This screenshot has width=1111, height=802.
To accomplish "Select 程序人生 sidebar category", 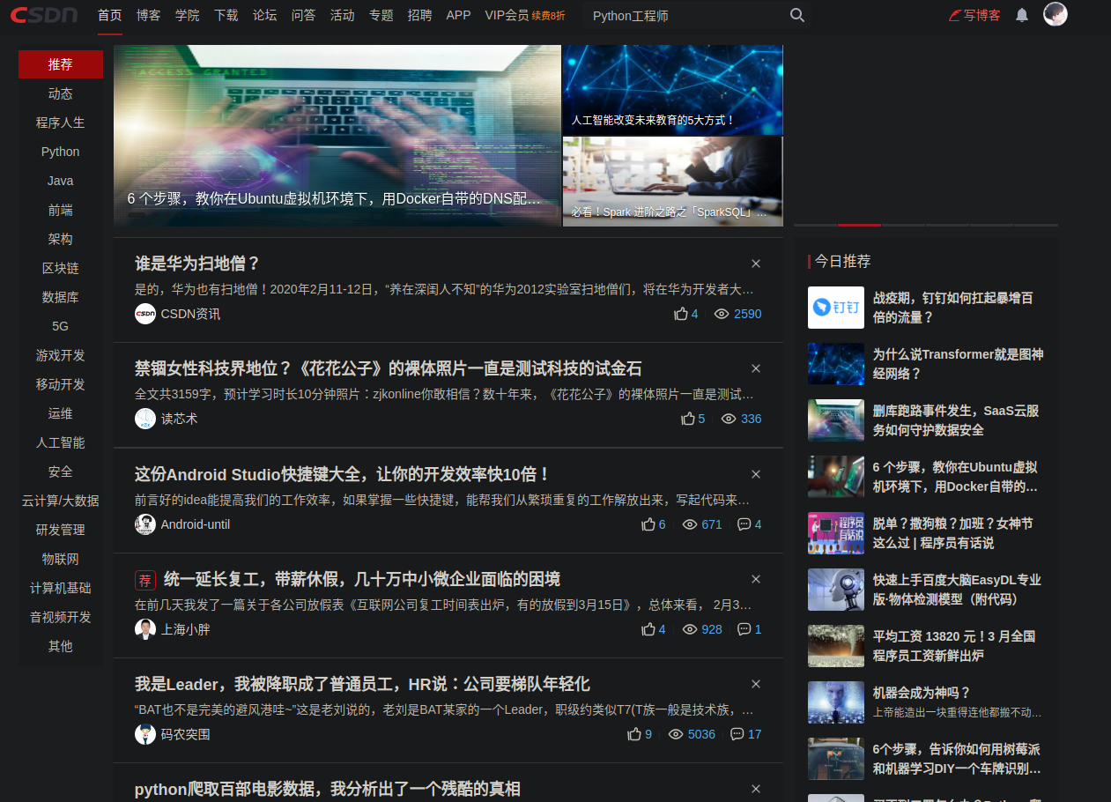I will [x=61, y=123].
